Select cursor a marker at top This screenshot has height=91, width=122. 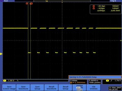[x=31, y=4]
